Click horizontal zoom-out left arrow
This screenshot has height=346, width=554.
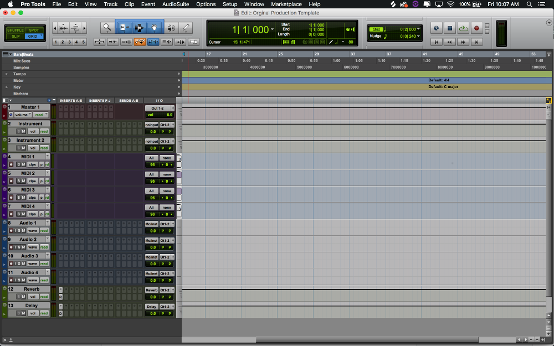click(55, 28)
